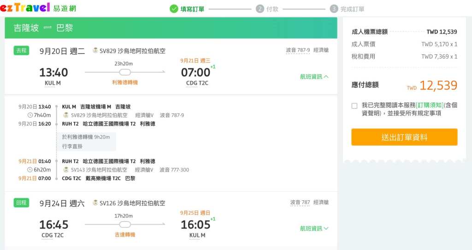Image resolution: width=472 pixels, height=250 pixels.
Task: Click the green checkmark step icon
Action: pos(174,9)
